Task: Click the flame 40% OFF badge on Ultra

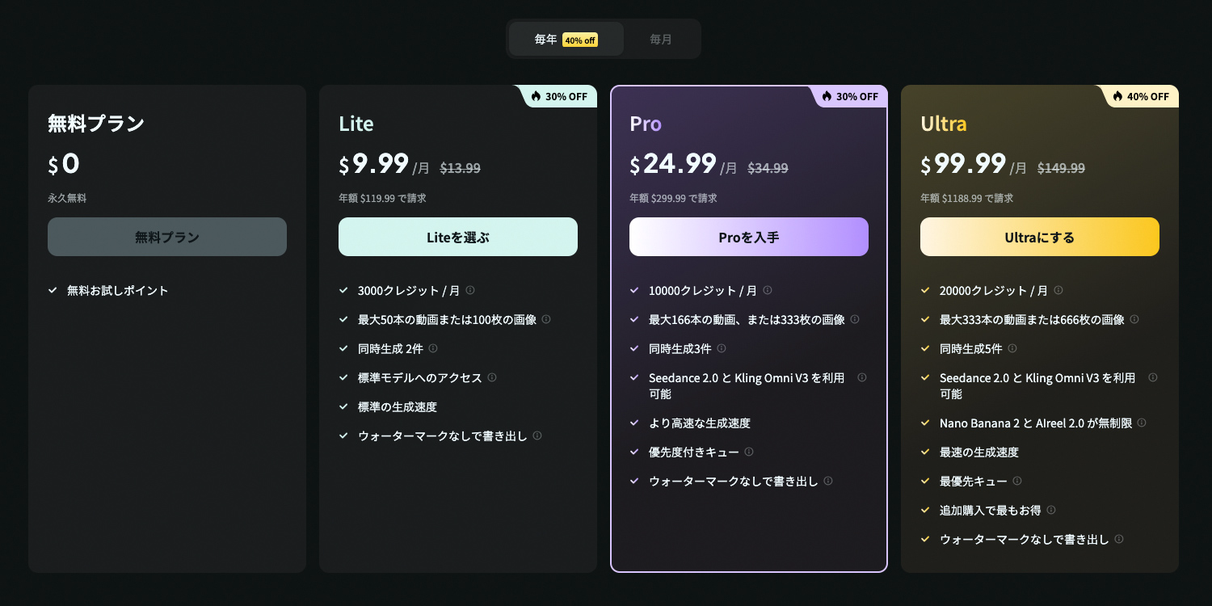Action: coord(1140,96)
